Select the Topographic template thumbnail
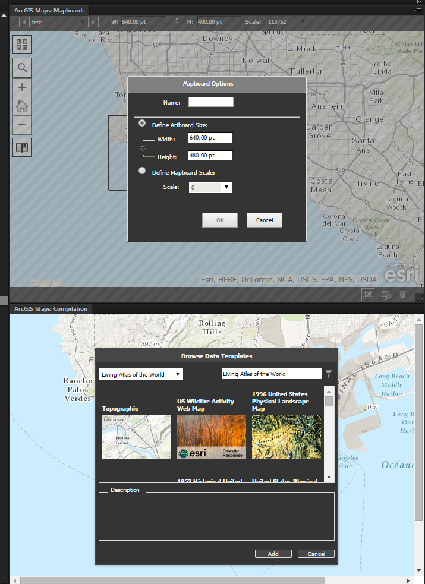The width and height of the screenshot is (425, 584). 137,437
